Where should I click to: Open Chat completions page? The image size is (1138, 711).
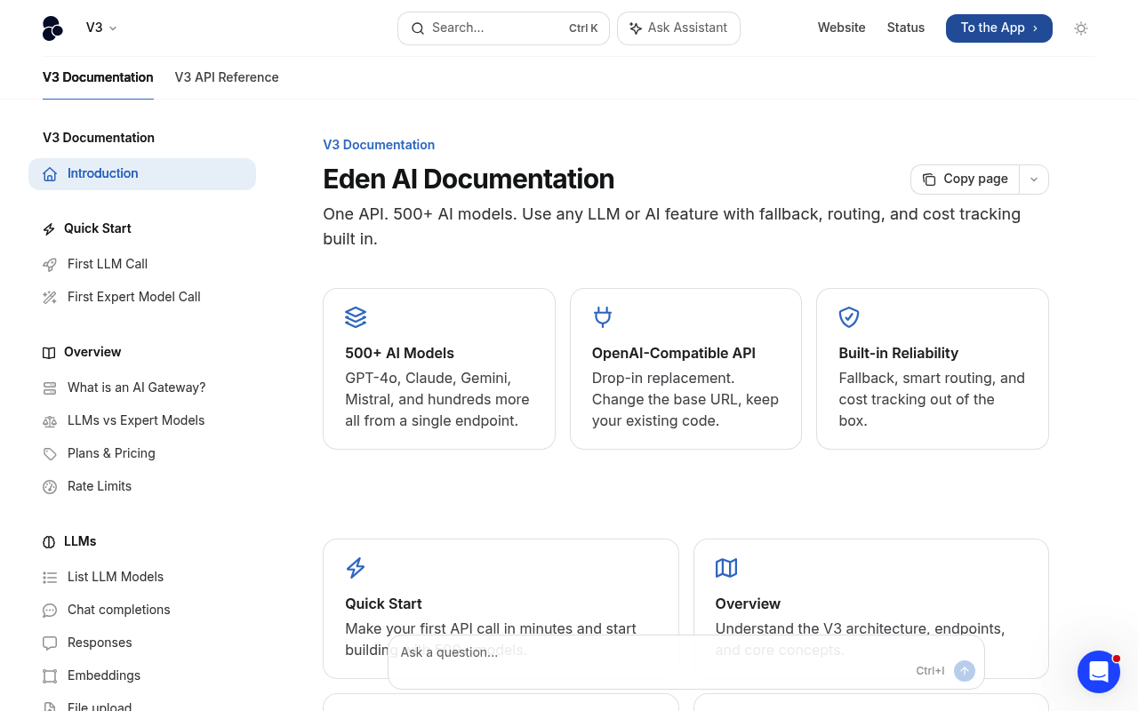tap(119, 610)
